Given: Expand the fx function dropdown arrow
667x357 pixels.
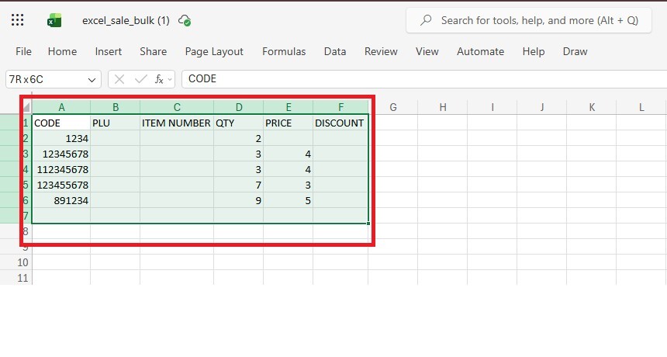Looking at the screenshot, I should pyautogui.click(x=170, y=79).
